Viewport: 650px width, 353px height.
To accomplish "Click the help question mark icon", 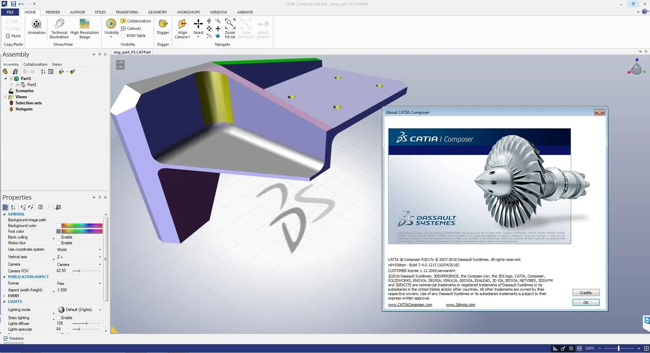I will click(x=645, y=12).
